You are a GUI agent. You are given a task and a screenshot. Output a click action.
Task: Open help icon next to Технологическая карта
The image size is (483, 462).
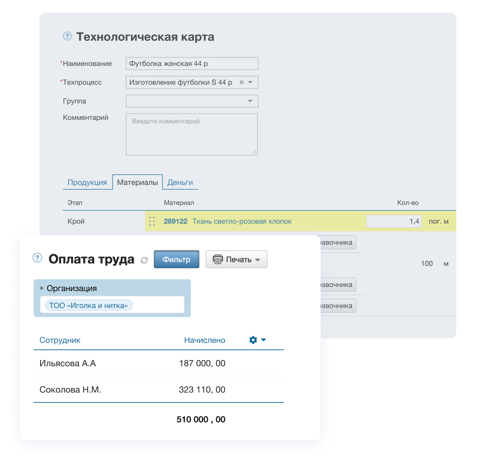(67, 36)
